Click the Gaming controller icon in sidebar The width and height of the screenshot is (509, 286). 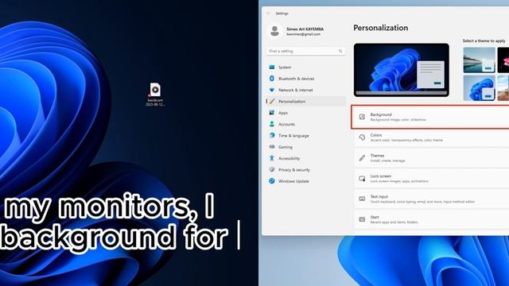pyautogui.click(x=272, y=147)
